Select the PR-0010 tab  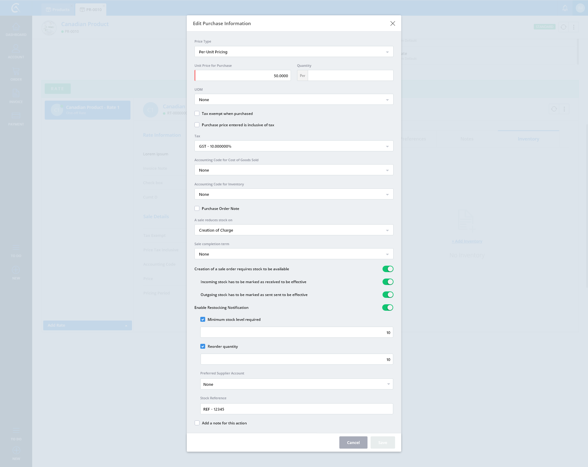coord(91,10)
